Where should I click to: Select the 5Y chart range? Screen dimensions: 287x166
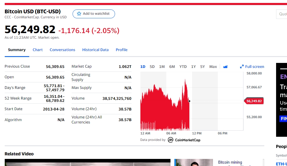coord(202,67)
